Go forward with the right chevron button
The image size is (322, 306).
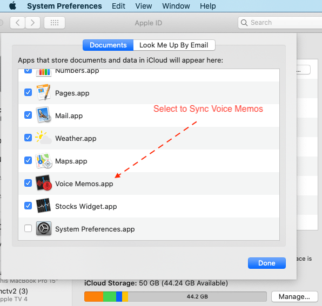[32, 23]
